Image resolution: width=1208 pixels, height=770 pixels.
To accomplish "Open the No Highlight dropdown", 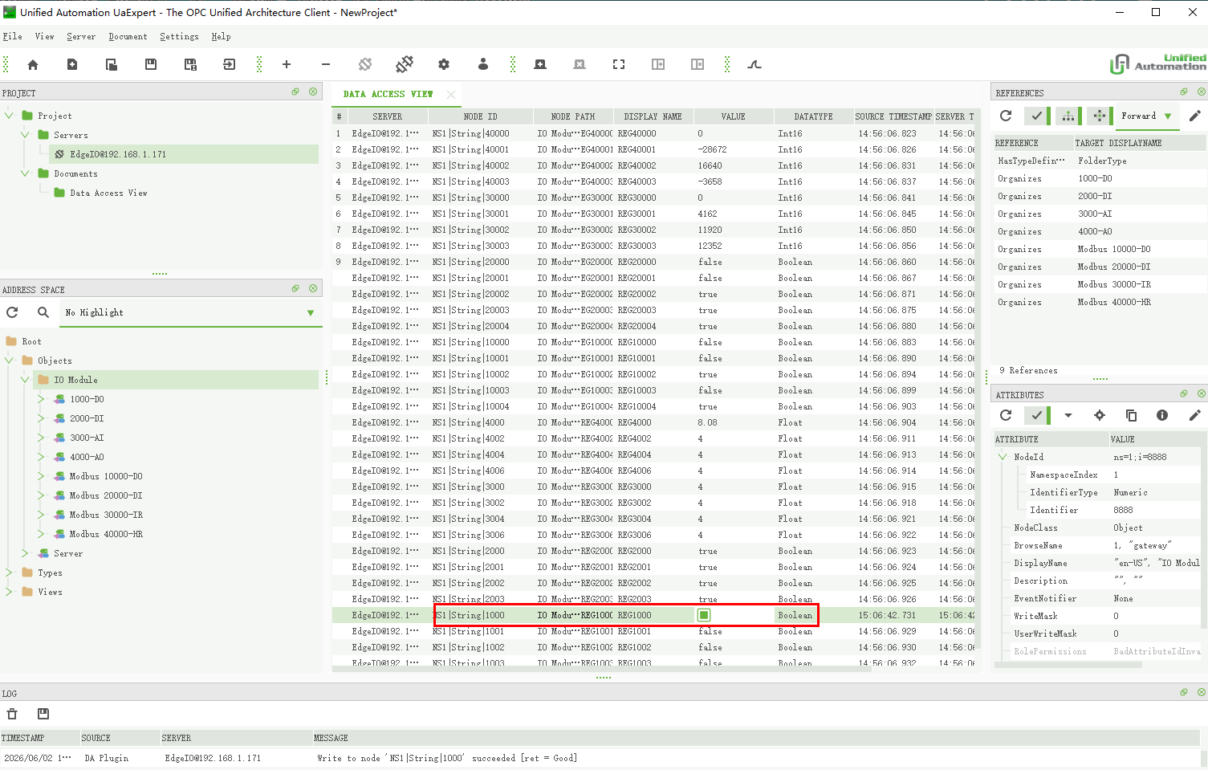I will coord(191,312).
